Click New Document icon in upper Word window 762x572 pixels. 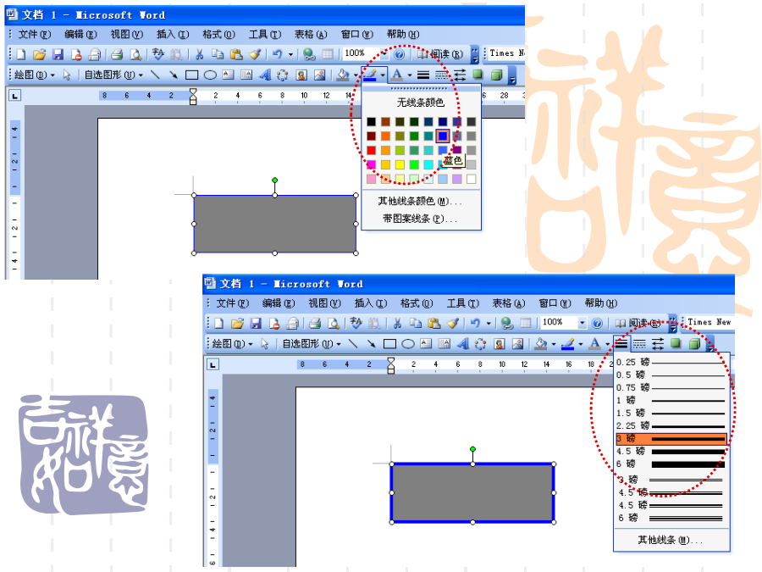tap(21, 54)
